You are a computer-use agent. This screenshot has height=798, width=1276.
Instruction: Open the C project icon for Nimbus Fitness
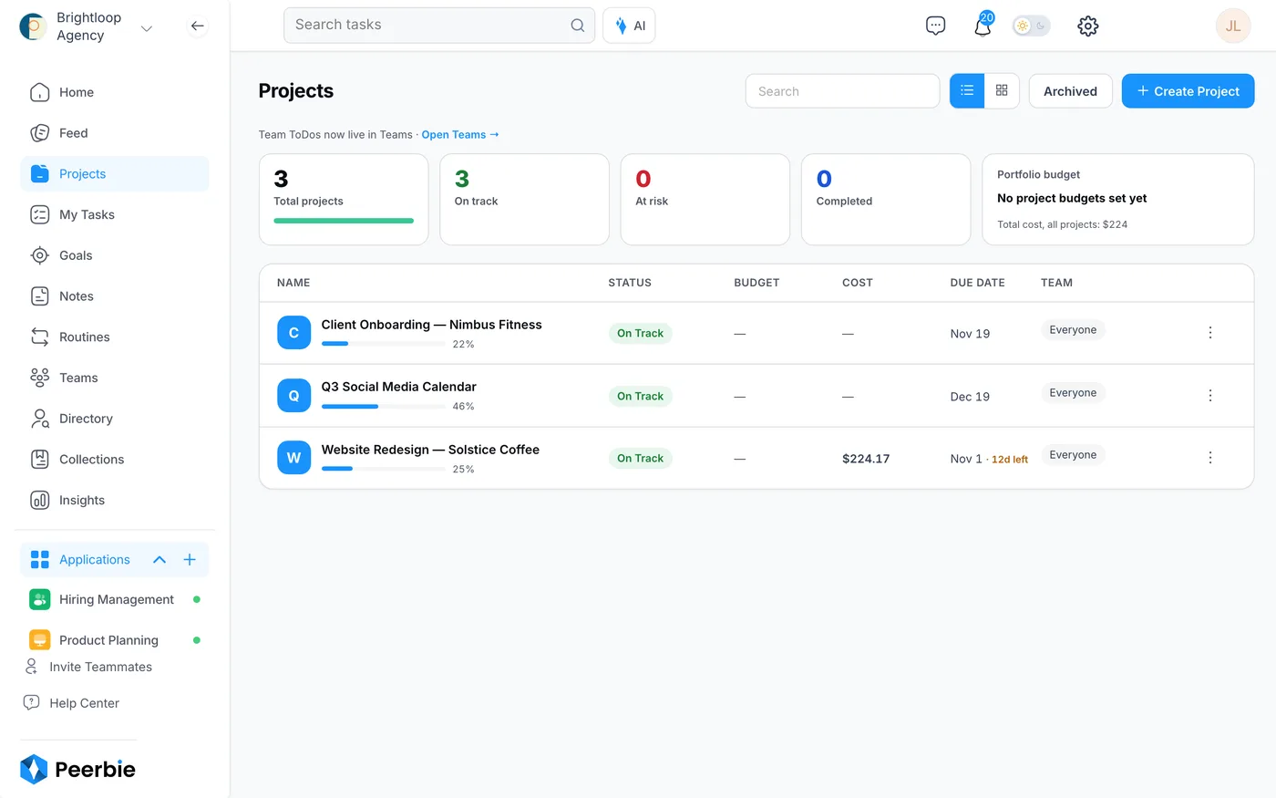click(x=293, y=333)
